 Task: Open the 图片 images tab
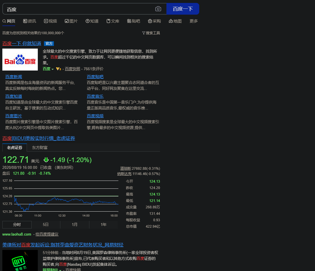pyautogui.click(x=71, y=21)
